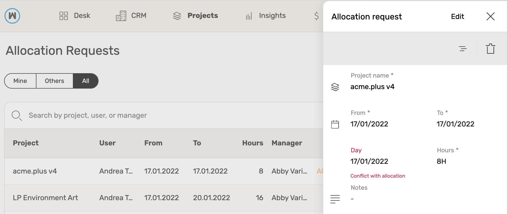Open the Desk grid icon
This screenshot has height=214, width=508.
coord(64,16)
